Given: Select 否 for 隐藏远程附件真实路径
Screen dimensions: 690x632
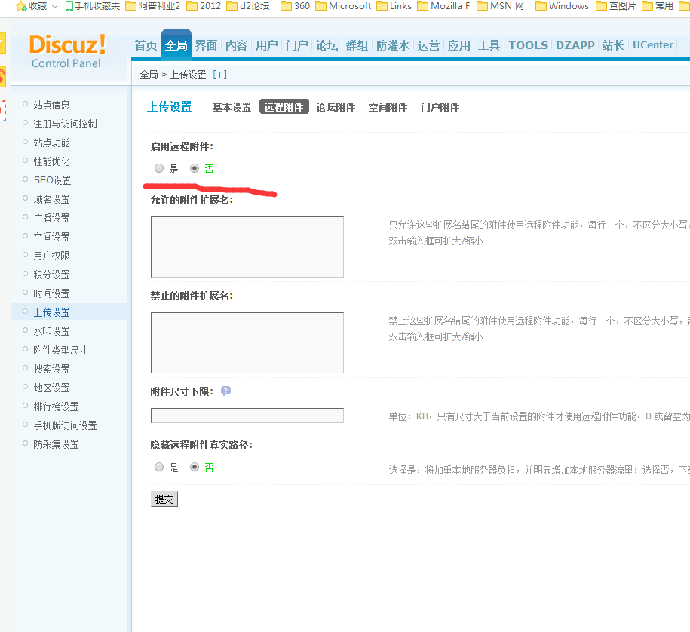Looking at the screenshot, I should [x=195, y=467].
